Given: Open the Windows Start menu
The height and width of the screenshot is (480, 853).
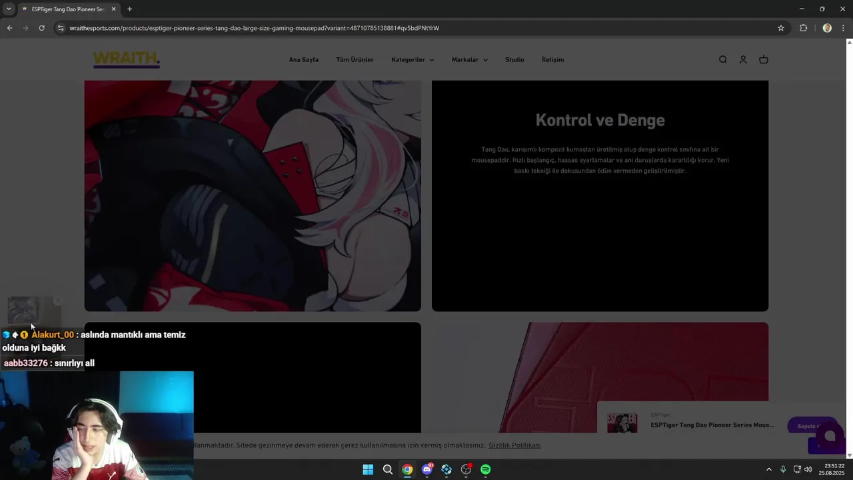Looking at the screenshot, I should click(x=368, y=469).
